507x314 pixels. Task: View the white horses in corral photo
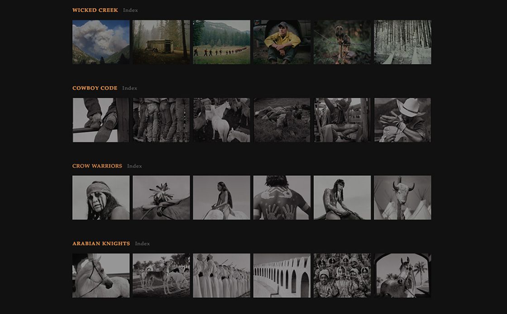(221, 120)
